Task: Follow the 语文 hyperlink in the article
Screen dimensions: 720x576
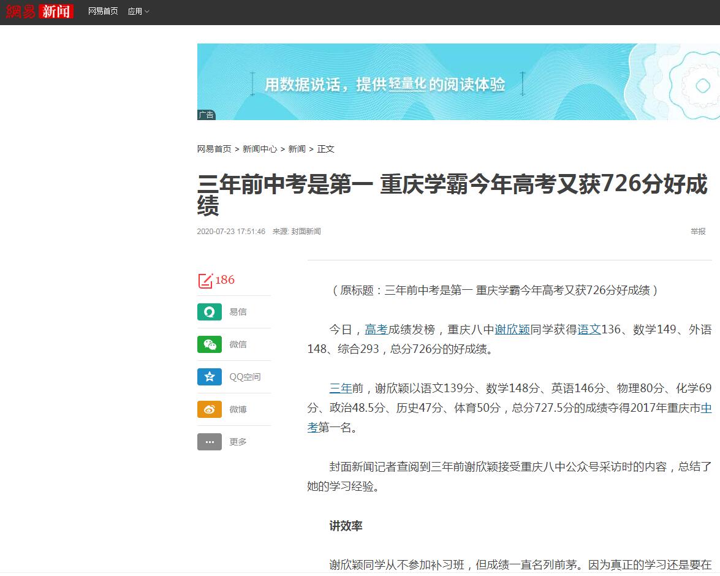Action: (x=589, y=330)
